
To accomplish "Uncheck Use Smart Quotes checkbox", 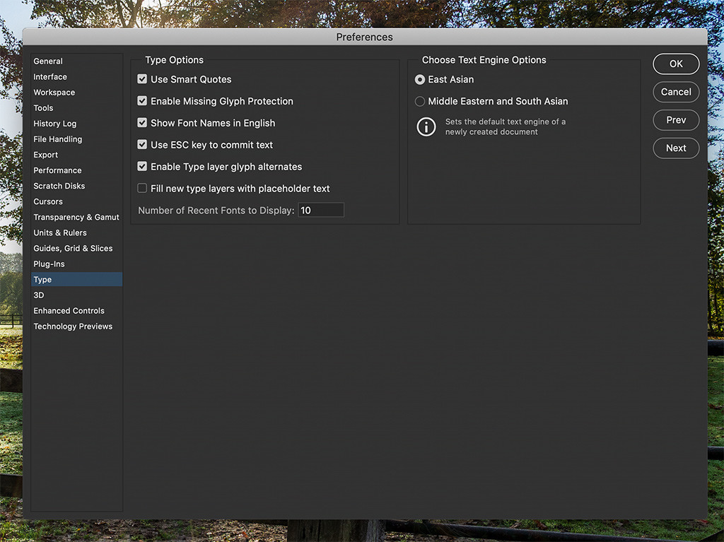I will click(x=142, y=80).
